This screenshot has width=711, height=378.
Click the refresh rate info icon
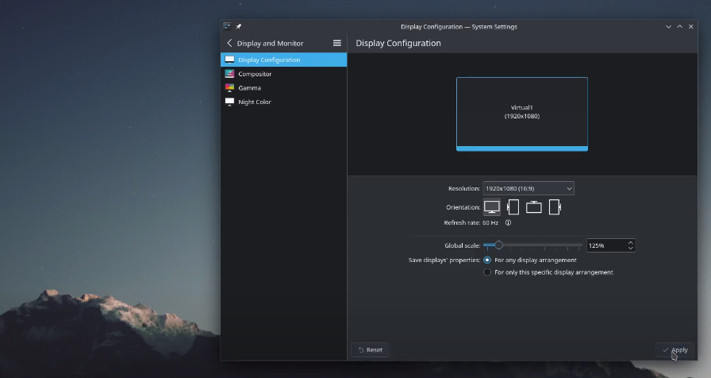coord(508,223)
